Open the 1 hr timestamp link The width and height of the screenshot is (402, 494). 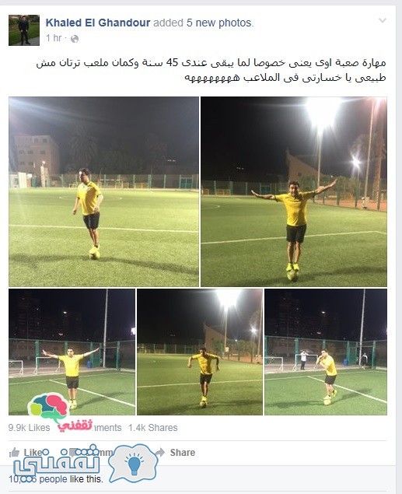coord(54,38)
